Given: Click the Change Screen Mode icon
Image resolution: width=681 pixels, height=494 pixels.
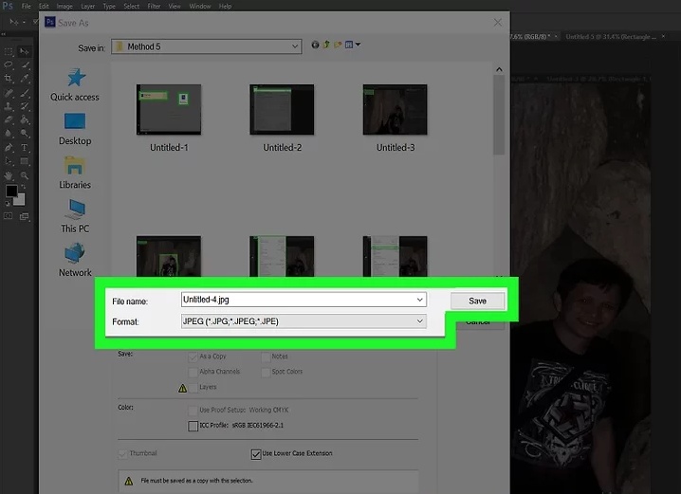Looking at the screenshot, I should (25, 216).
